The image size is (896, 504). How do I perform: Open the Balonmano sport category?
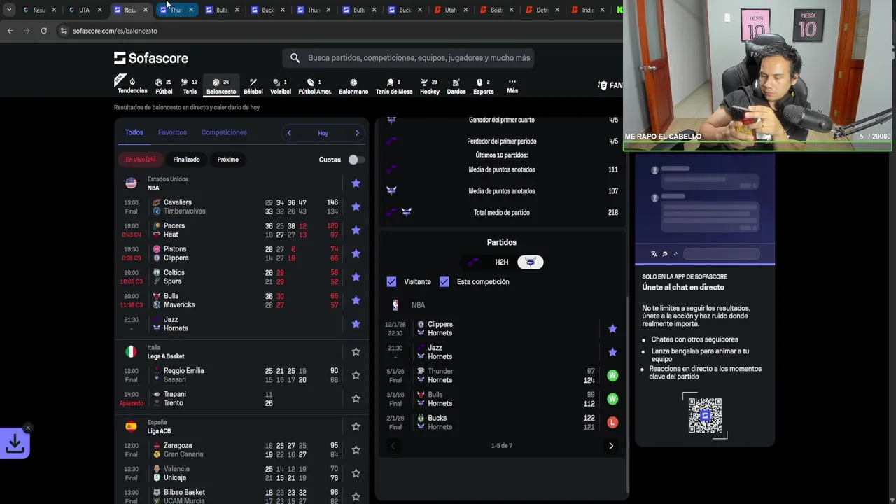click(x=353, y=86)
